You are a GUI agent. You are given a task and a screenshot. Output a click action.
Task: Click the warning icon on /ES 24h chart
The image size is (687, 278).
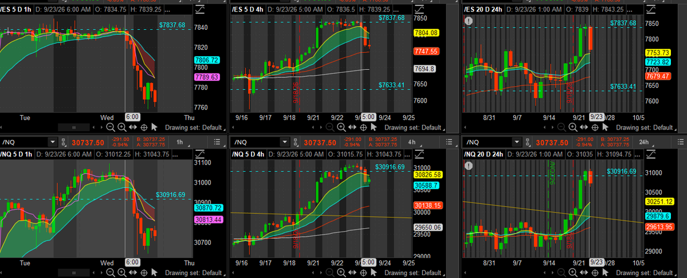469,21
